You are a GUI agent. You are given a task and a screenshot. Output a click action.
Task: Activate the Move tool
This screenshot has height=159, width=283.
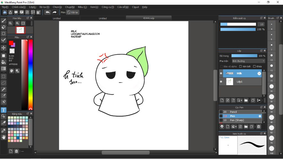tap(4, 48)
